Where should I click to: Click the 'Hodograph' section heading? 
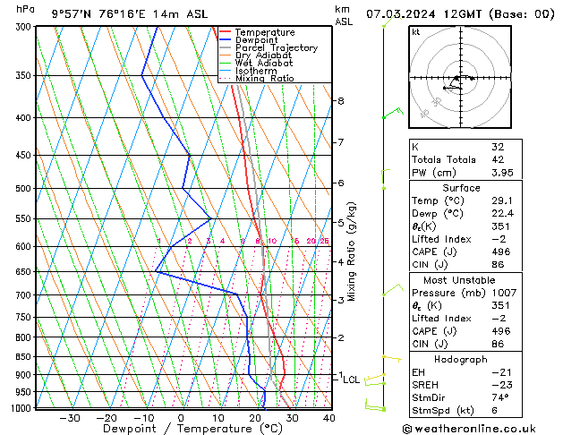(461, 360)
